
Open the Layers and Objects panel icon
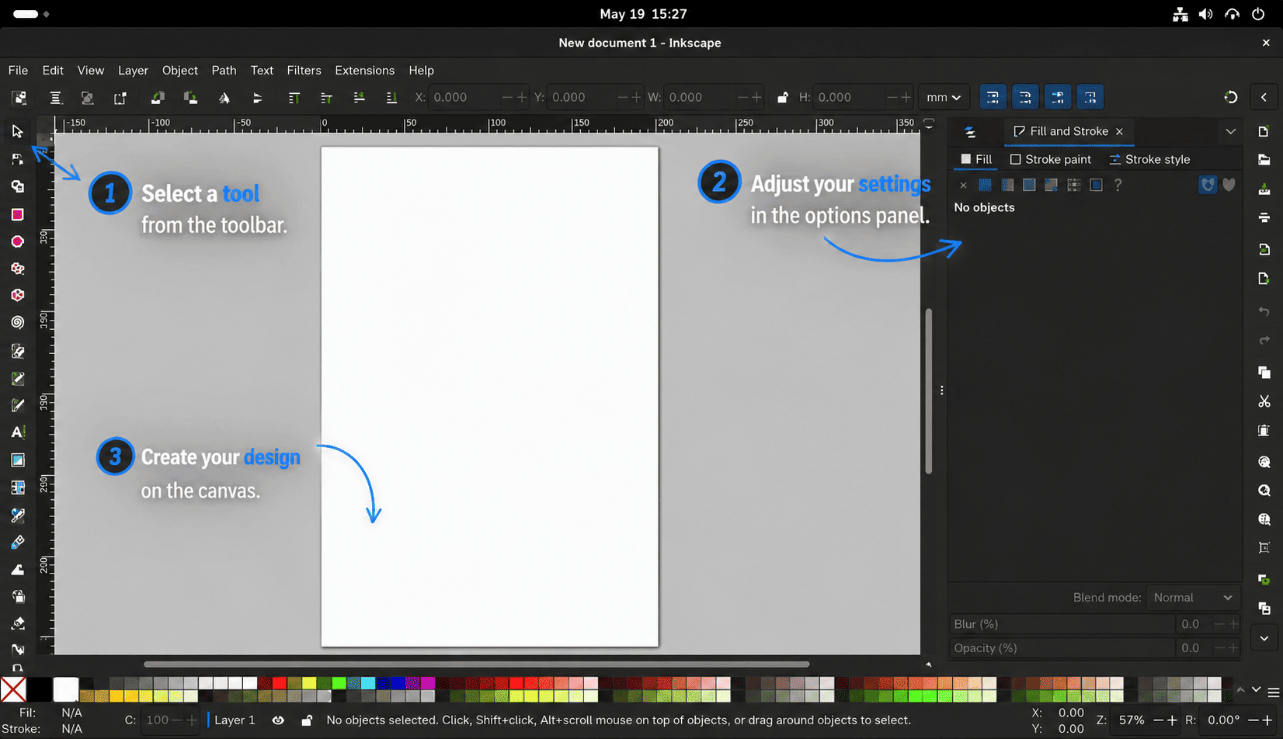click(x=970, y=132)
